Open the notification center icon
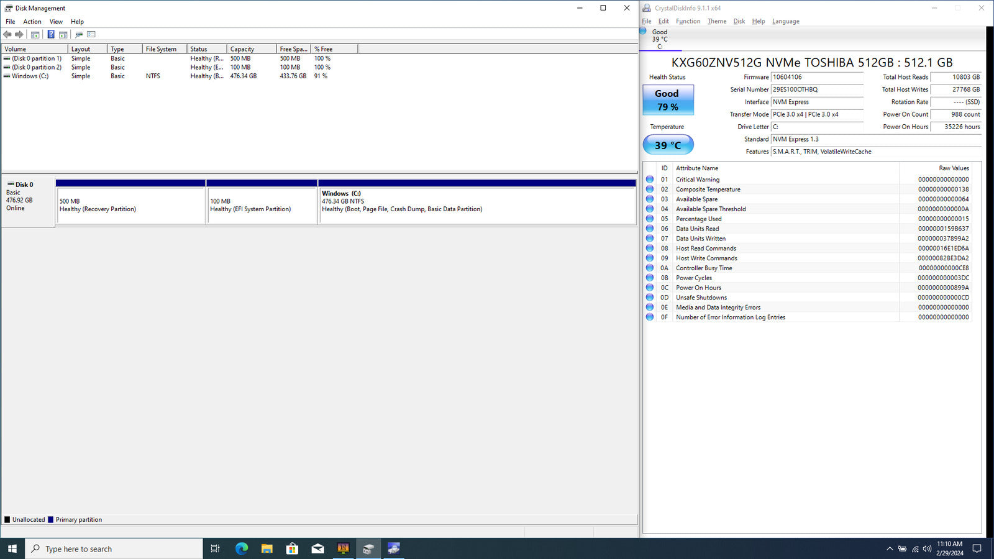This screenshot has height=559, width=994. (977, 548)
